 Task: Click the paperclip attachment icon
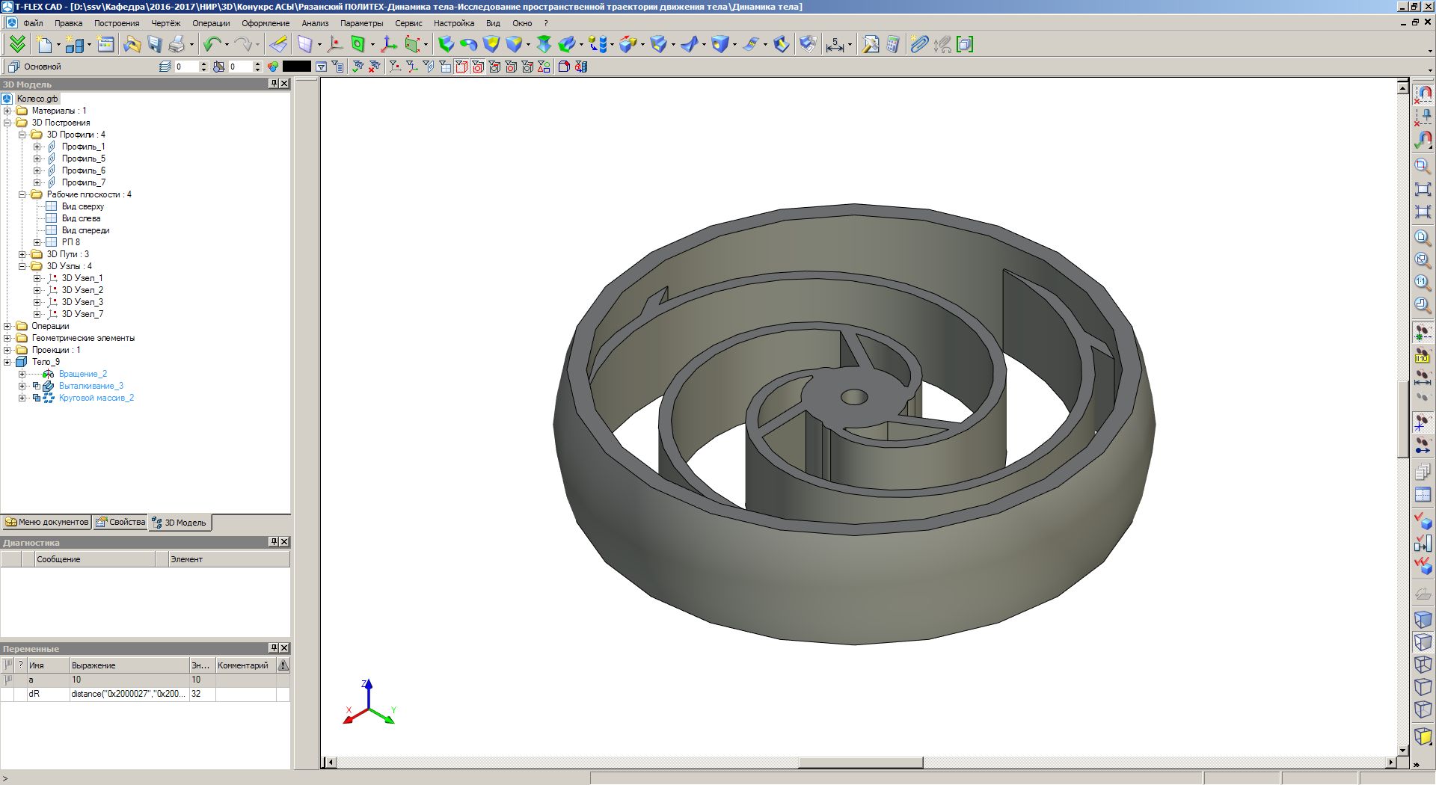tap(919, 45)
